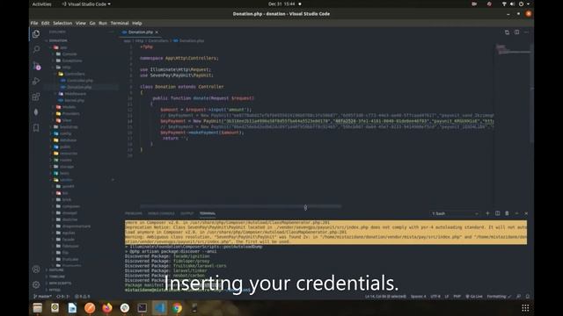Open the Source Control view
Viewport: 563px width, 316px height.
point(36,65)
